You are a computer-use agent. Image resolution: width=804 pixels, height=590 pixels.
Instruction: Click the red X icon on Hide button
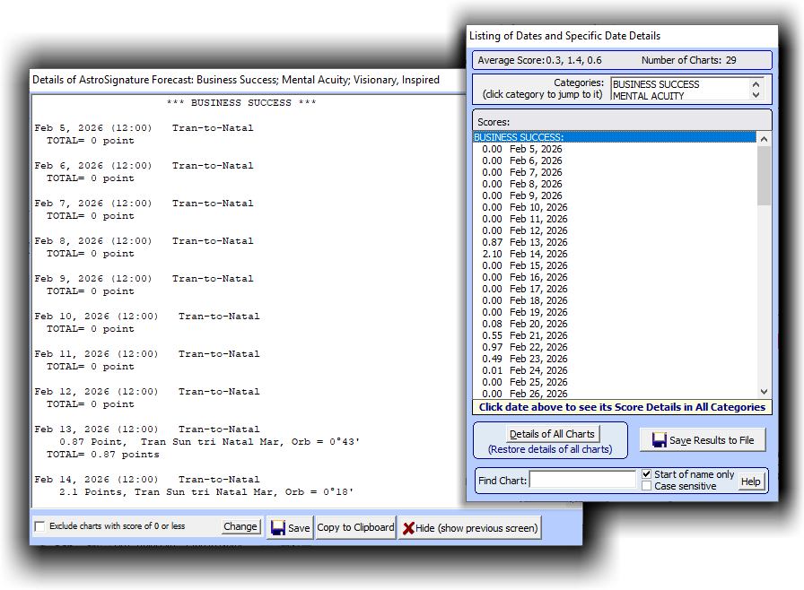pos(408,528)
